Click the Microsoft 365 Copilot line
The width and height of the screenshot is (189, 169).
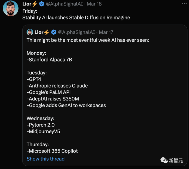click(52, 151)
